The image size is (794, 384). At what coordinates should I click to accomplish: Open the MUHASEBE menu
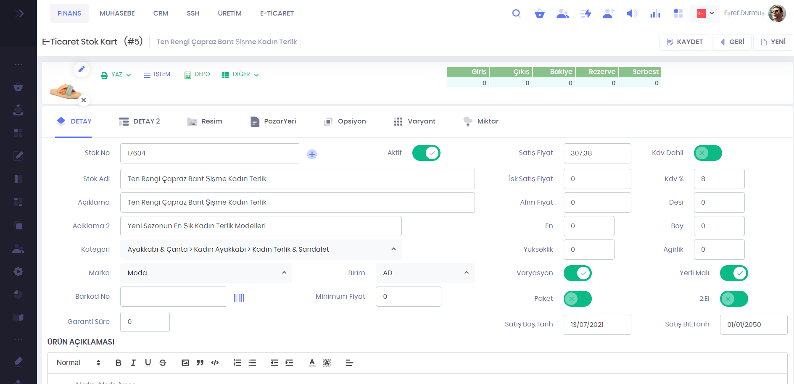pos(117,13)
